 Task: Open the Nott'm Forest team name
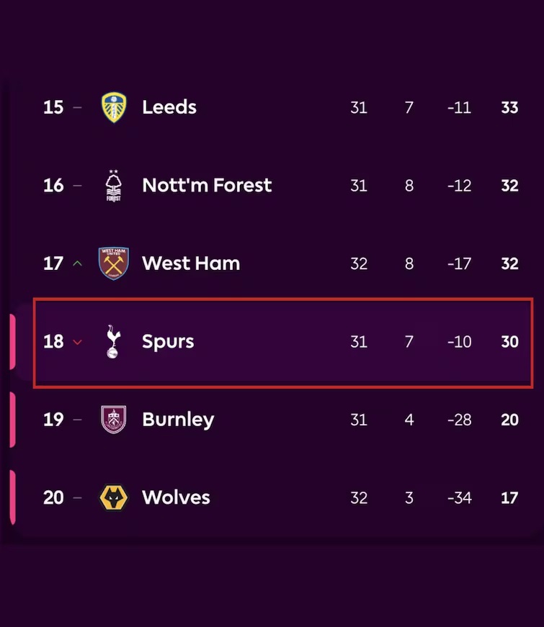(x=207, y=186)
